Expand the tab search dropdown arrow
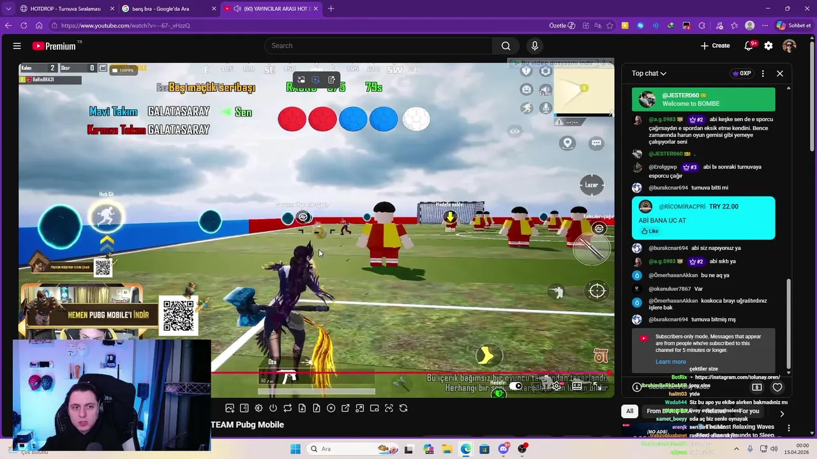The width and height of the screenshot is (817, 459). [x=8, y=9]
